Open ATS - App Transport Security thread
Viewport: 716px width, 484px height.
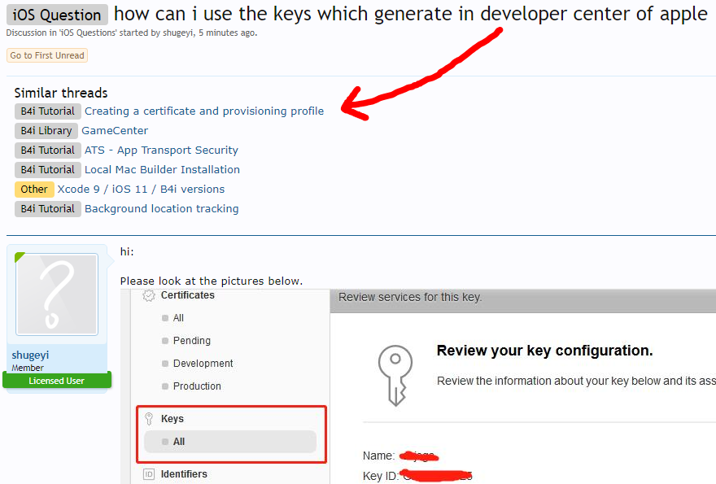(161, 150)
